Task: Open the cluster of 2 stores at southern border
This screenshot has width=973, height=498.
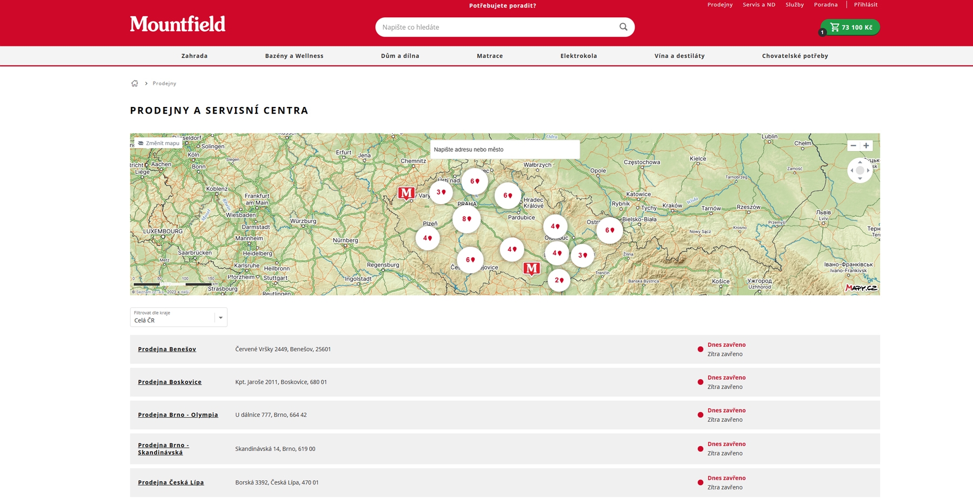Action: click(559, 280)
